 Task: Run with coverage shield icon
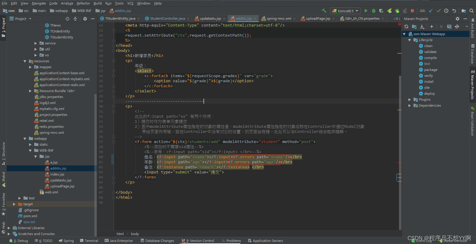coord(381,11)
